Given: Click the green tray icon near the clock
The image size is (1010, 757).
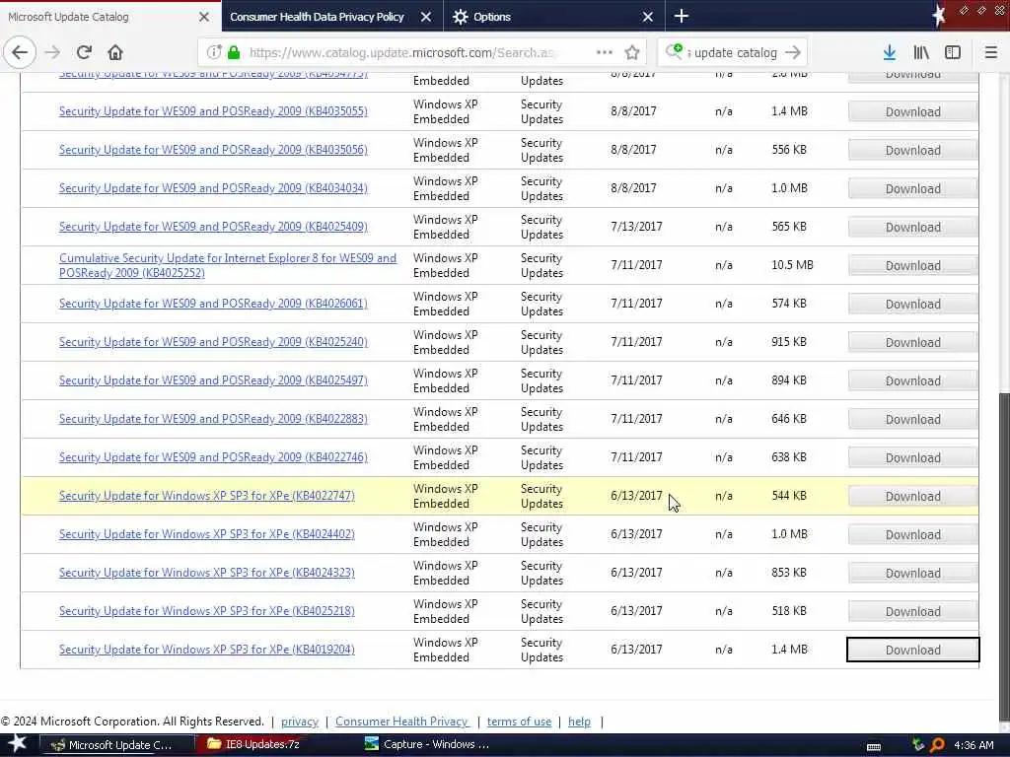Looking at the screenshot, I should pyautogui.click(x=918, y=745).
